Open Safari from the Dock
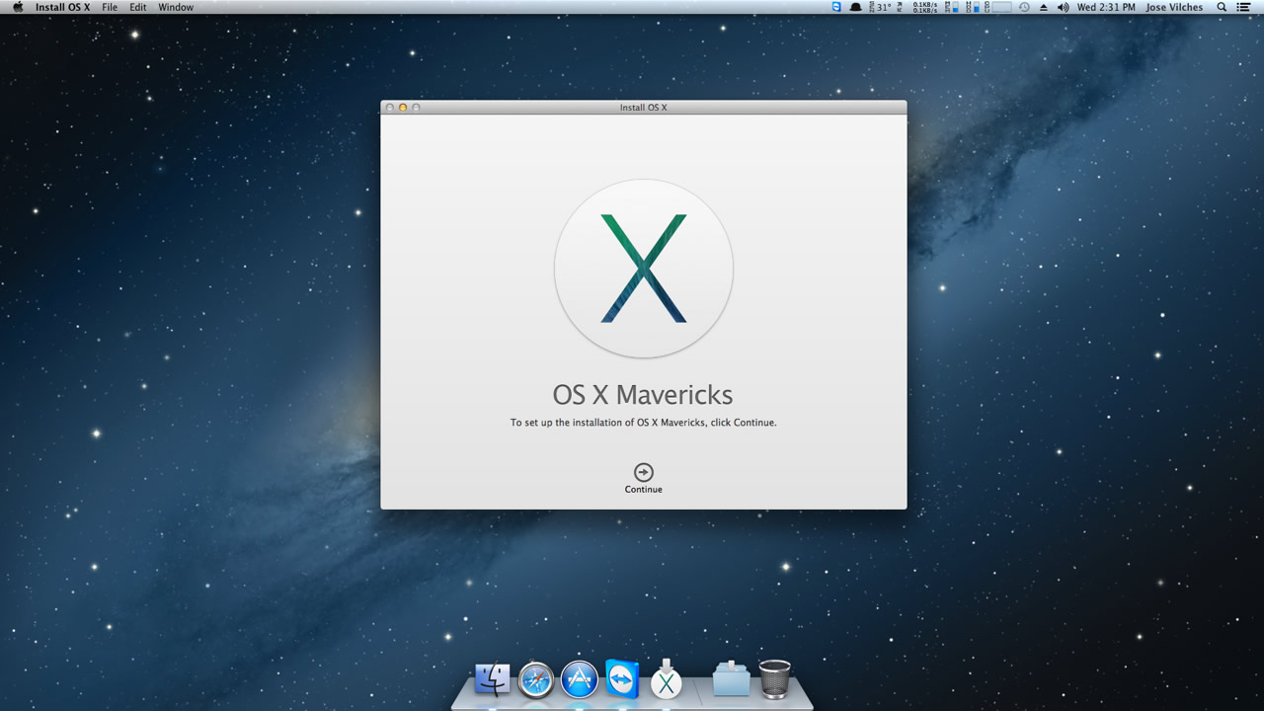The width and height of the screenshot is (1264, 711). point(536,679)
